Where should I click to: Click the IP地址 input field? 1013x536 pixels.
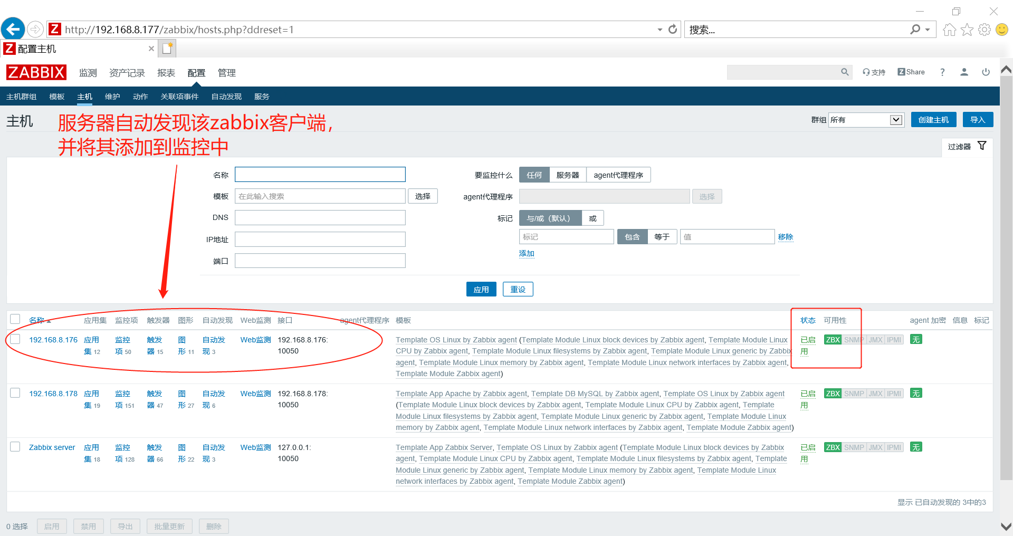(x=320, y=240)
